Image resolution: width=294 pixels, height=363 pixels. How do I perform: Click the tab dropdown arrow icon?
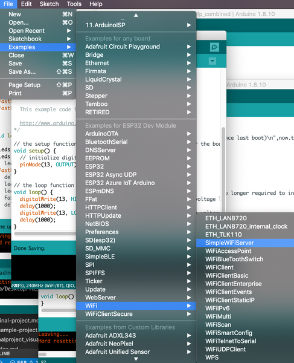click(x=213, y=61)
